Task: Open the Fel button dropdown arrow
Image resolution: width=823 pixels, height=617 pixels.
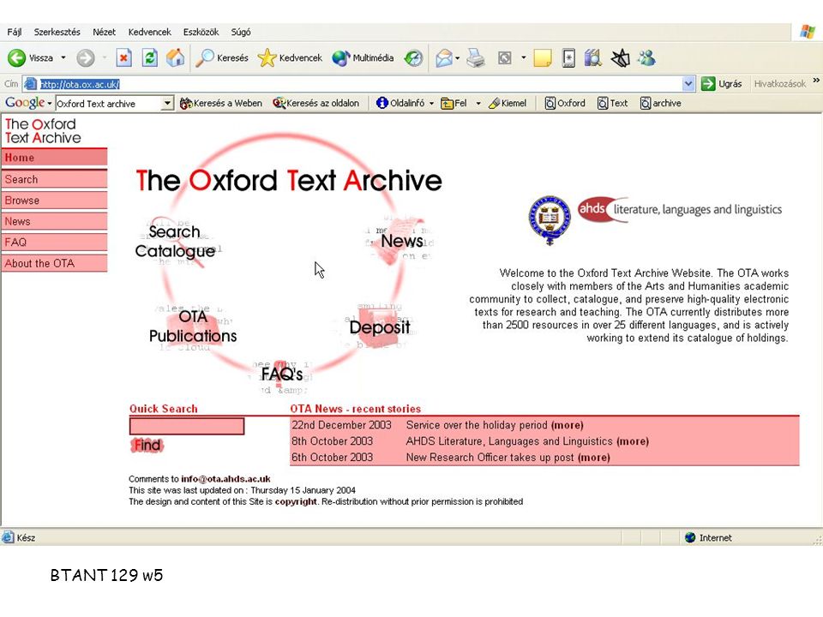Action: (x=478, y=104)
